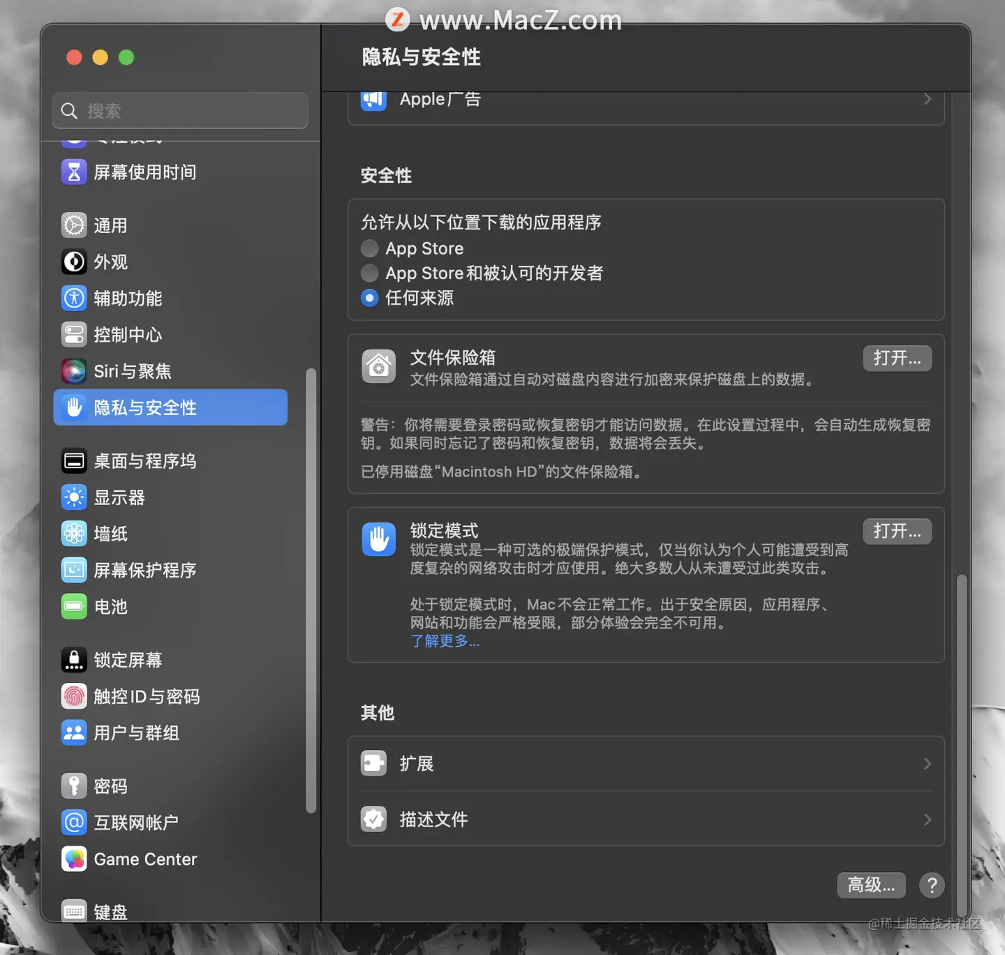Select App Store和被认可的开发者 radio button
The image size is (1005, 955).
(x=370, y=273)
